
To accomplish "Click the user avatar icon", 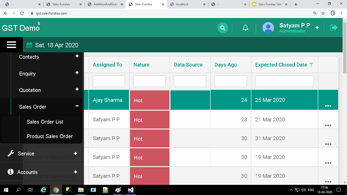I will 268,28.
